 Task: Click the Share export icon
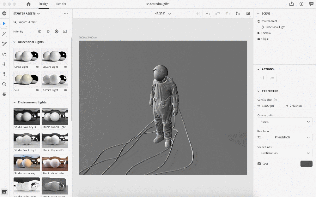[x=291, y=4]
